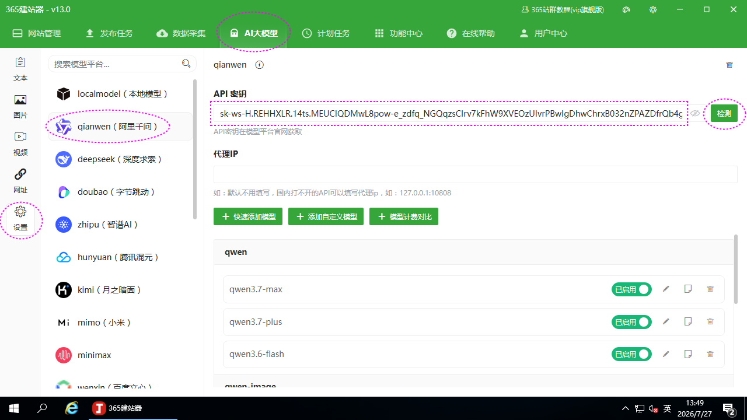Viewport: 747px width, 420px height.
Task: Disable the qwen3.7-plus 已启用 switch
Action: coord(631,322)
